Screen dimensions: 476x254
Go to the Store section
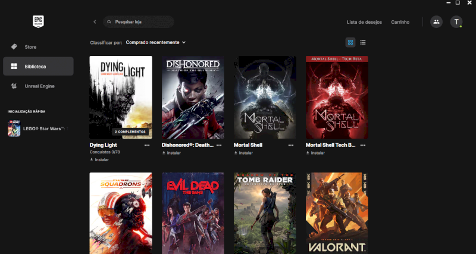(38, 47)
